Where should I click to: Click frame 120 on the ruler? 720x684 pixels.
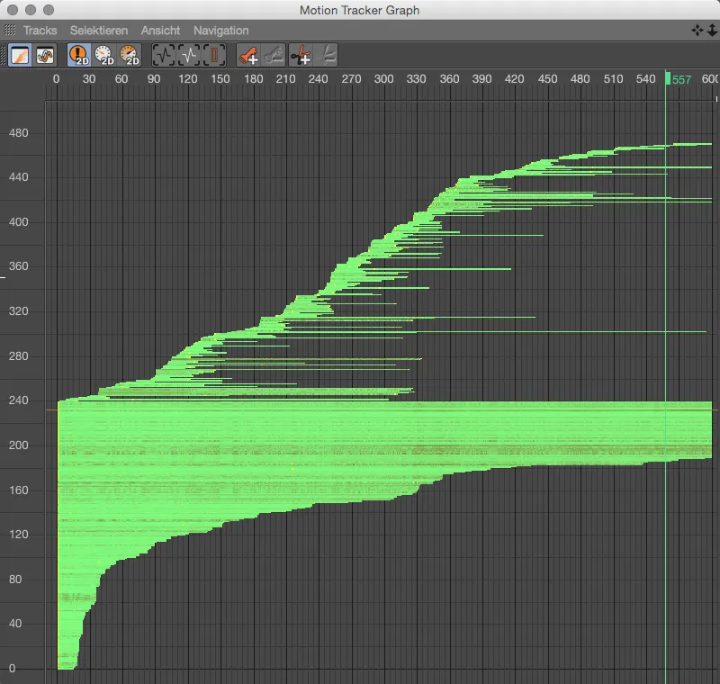[x=187, y=79]
